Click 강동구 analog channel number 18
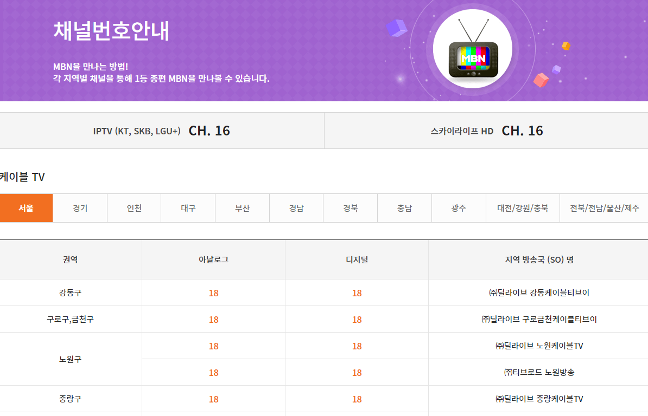The width and height of the screenshot is (648, 416). [213, 292]
